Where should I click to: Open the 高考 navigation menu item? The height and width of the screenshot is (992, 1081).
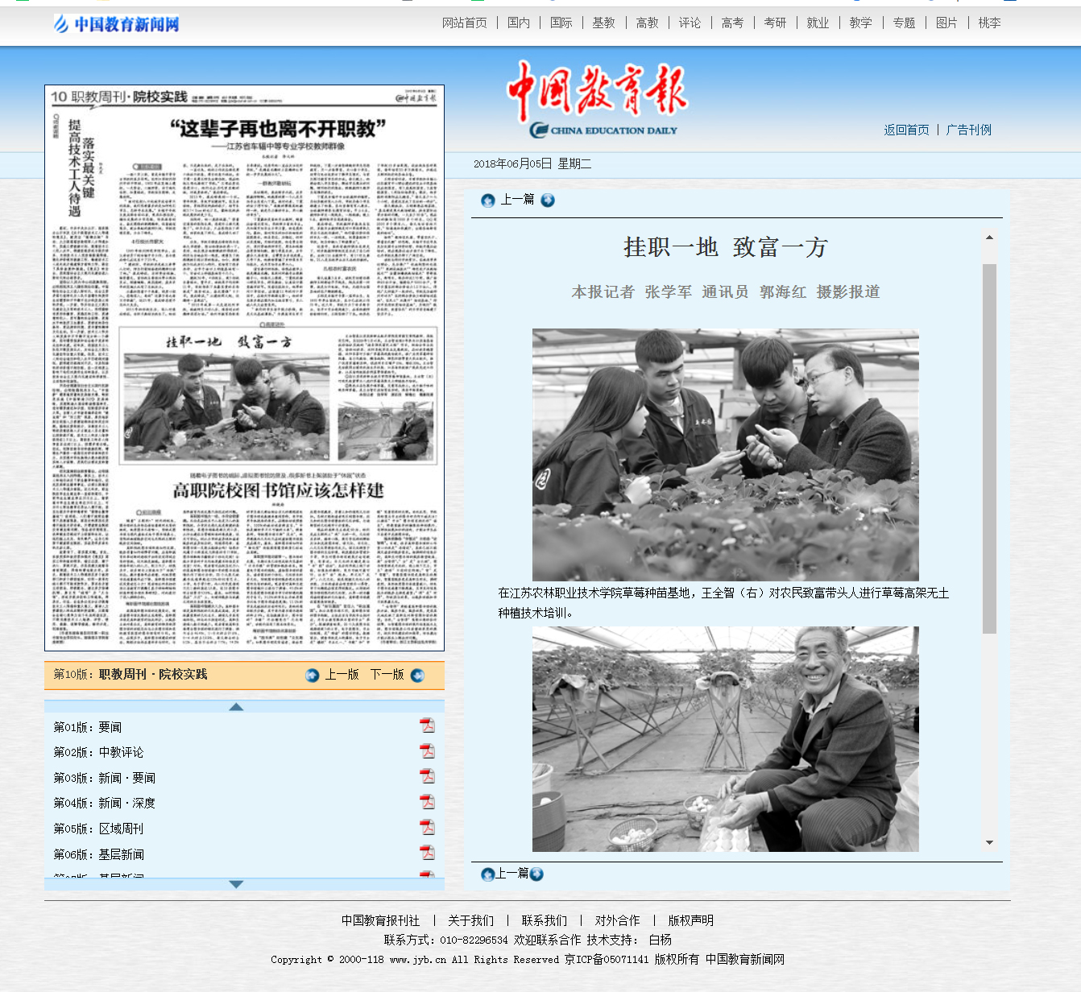pyautogui.click(x=732, y=23)
